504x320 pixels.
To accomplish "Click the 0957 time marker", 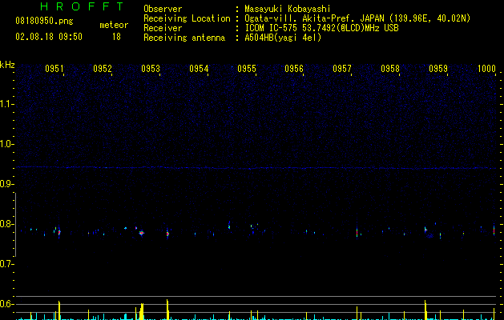I will (x=342, y=69).
